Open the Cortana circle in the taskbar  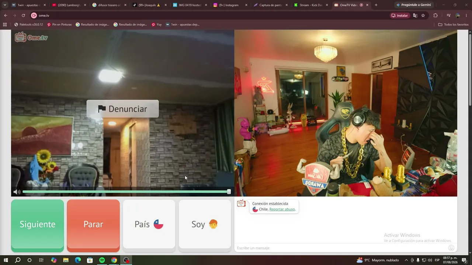click(x=29, y=260)
